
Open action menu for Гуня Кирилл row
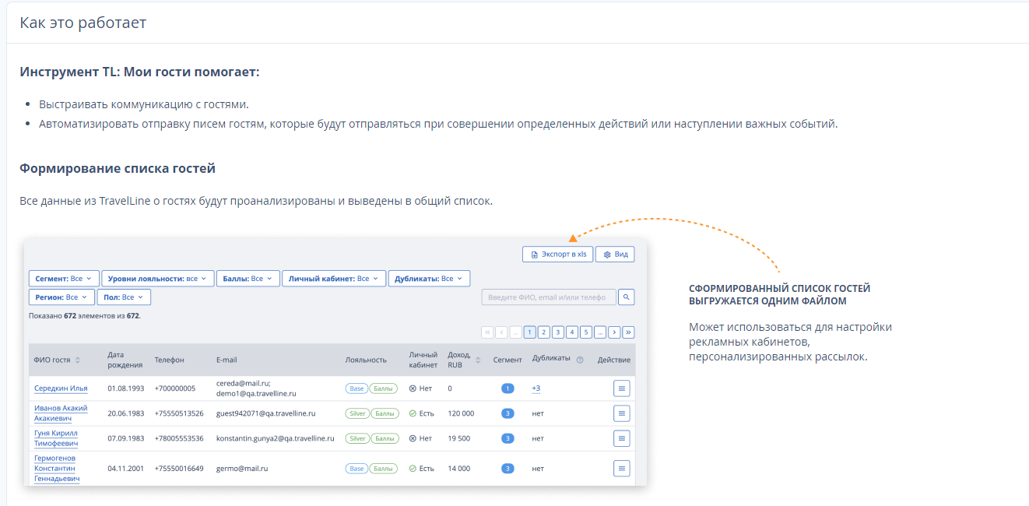[x=622, y=438]
